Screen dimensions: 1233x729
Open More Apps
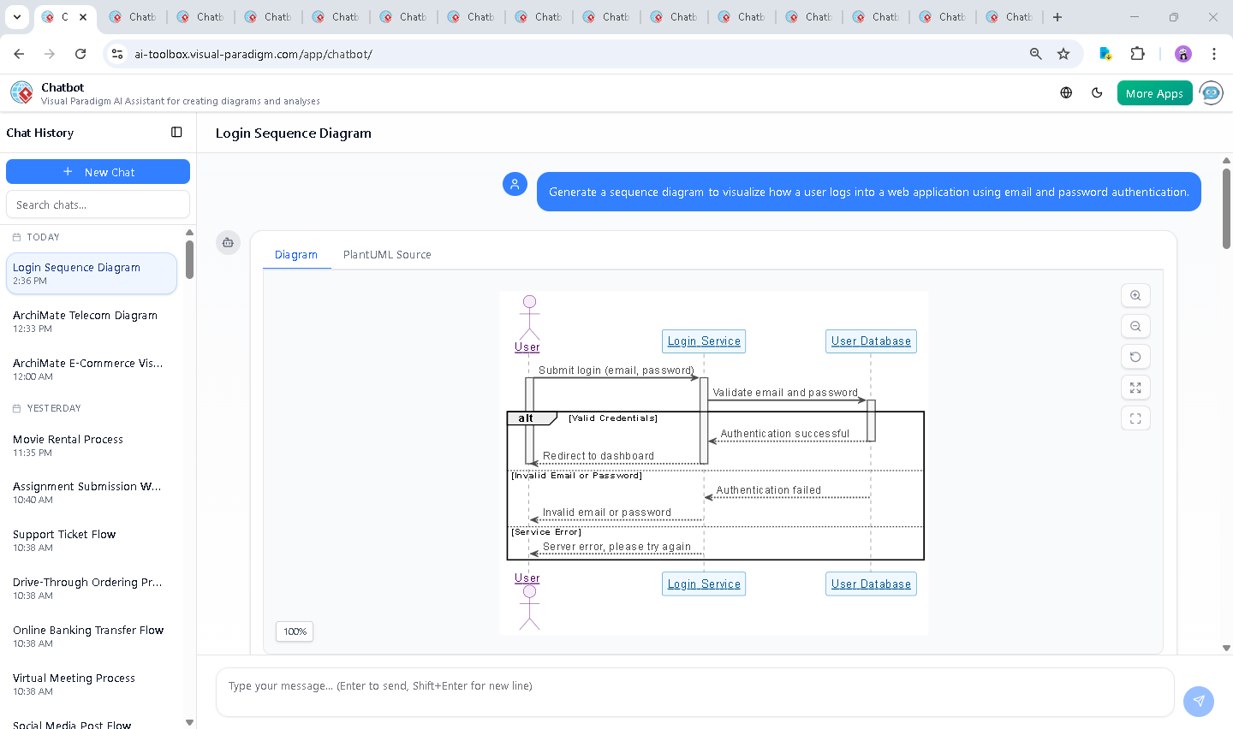[1154, 92]
